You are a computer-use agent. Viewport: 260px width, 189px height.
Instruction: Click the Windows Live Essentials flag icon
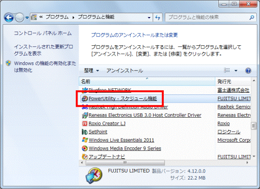85,140
